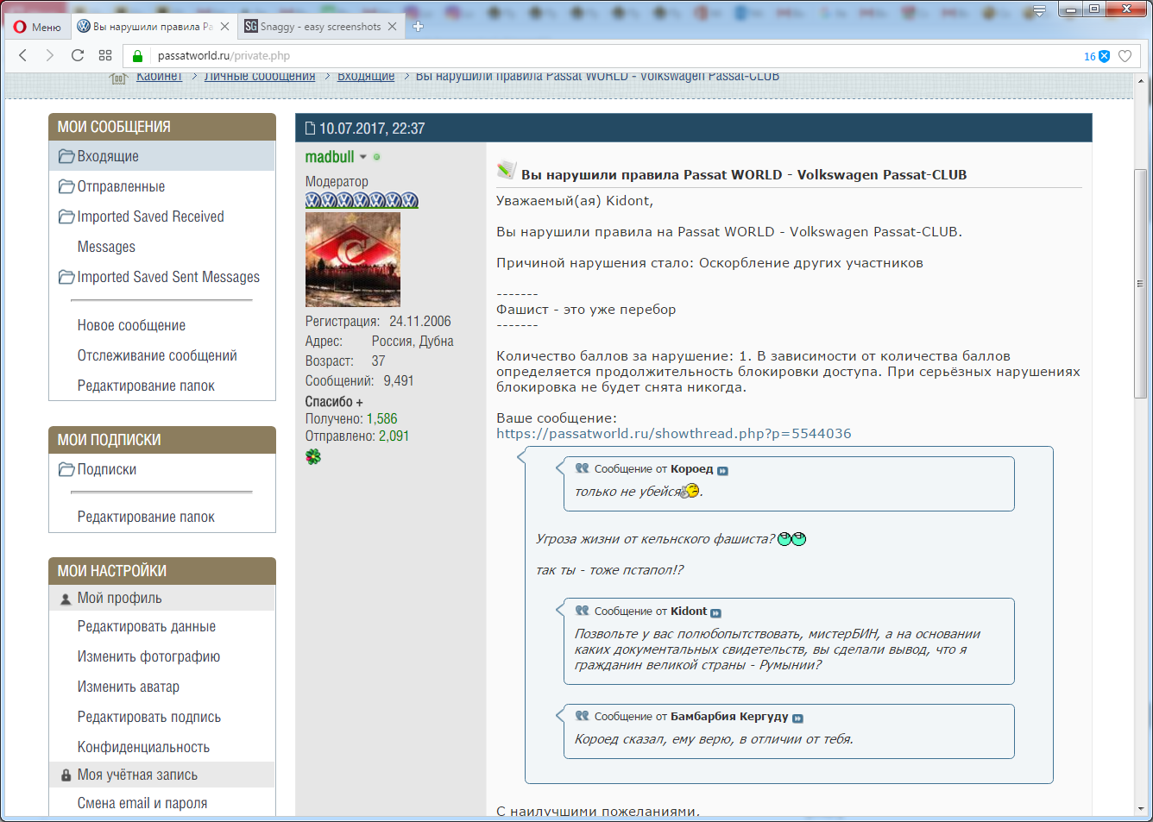This screenshot has width=1153, height=822.
Task: View original post of Бамбарбия Кергуду quote
Action: [798, 718]
